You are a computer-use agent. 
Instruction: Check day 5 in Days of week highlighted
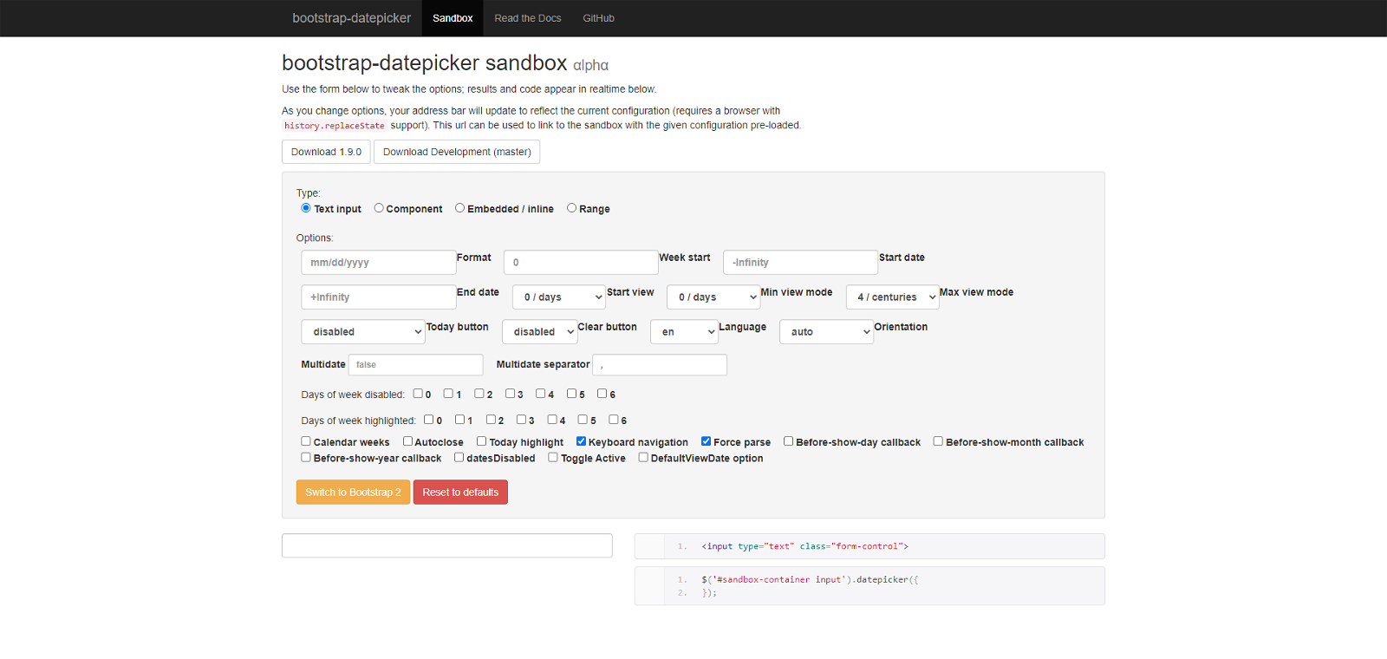point(583,420)
